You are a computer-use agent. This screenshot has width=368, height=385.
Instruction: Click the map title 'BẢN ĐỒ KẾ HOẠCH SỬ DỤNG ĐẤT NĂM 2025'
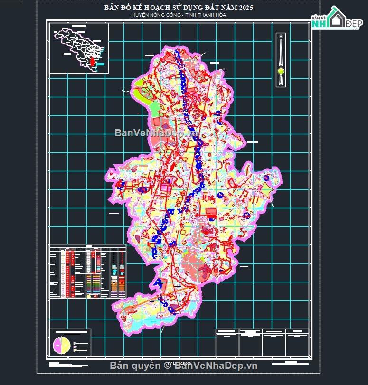pyautogui.click(x=179, y=8)
